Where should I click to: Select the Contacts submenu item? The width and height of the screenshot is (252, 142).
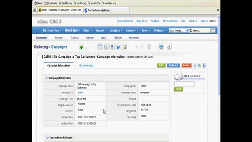click(x=74, y=38)
